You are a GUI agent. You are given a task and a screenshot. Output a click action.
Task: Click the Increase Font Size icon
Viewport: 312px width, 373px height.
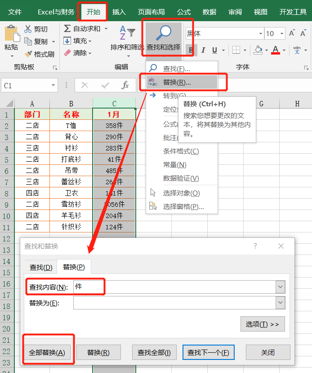click(x=292, y=33)
